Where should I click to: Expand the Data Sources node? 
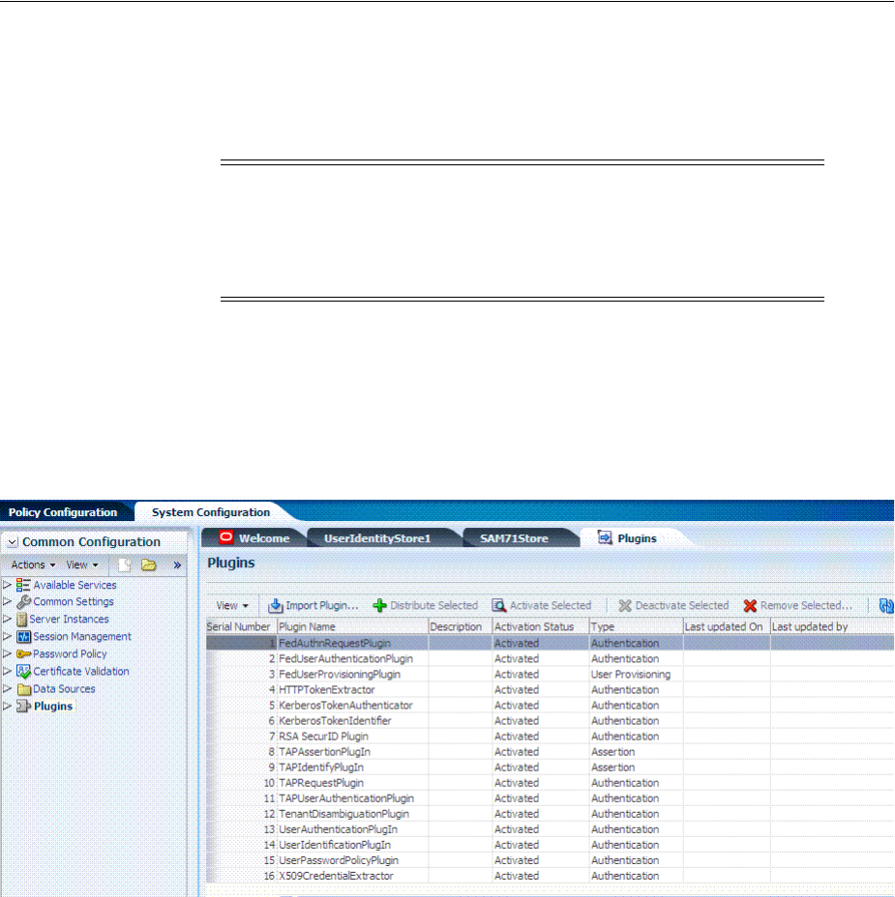(8, 689)
